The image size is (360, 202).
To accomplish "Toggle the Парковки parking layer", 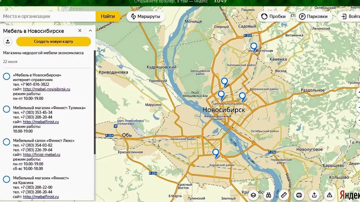I will pyautogui.click(x=313, y=16).
